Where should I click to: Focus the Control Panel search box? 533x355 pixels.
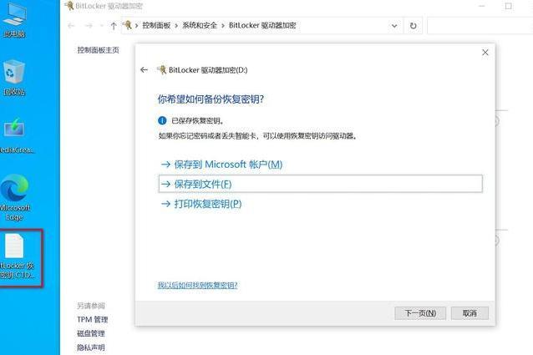[x=480, y=26]
